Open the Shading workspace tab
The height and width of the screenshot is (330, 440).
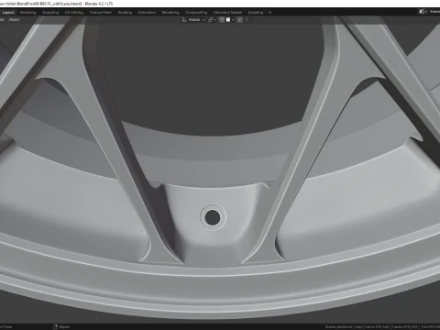pos(125,13)
